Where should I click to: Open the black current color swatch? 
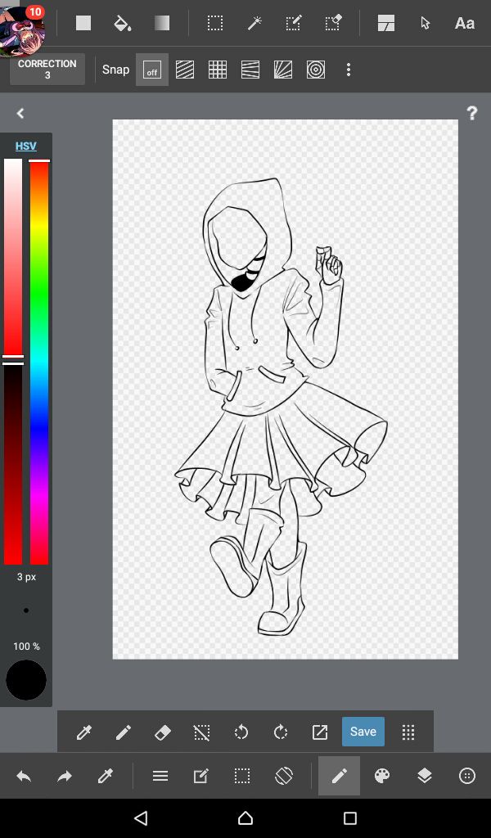(x=26, y=680)
